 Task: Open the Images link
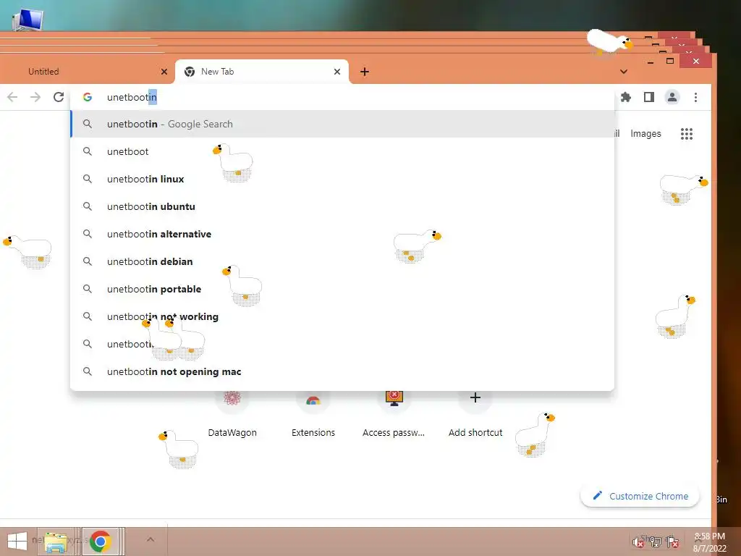point(645,134)
